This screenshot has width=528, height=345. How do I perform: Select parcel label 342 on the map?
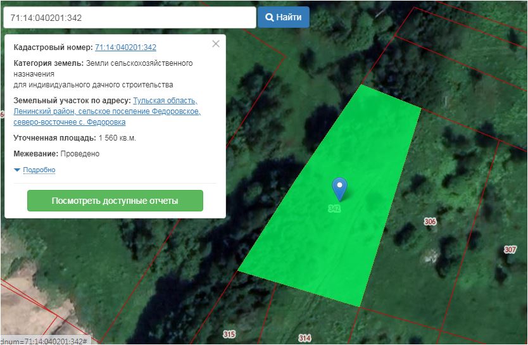[x=335, y=208]
